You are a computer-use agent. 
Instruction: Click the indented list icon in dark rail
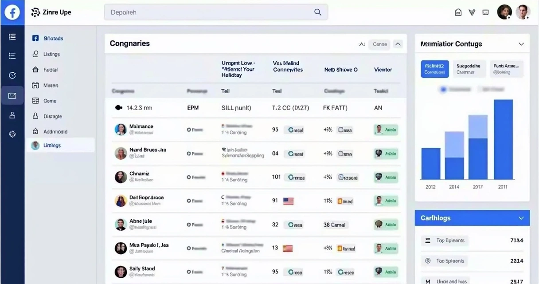(x=12, y=55)
